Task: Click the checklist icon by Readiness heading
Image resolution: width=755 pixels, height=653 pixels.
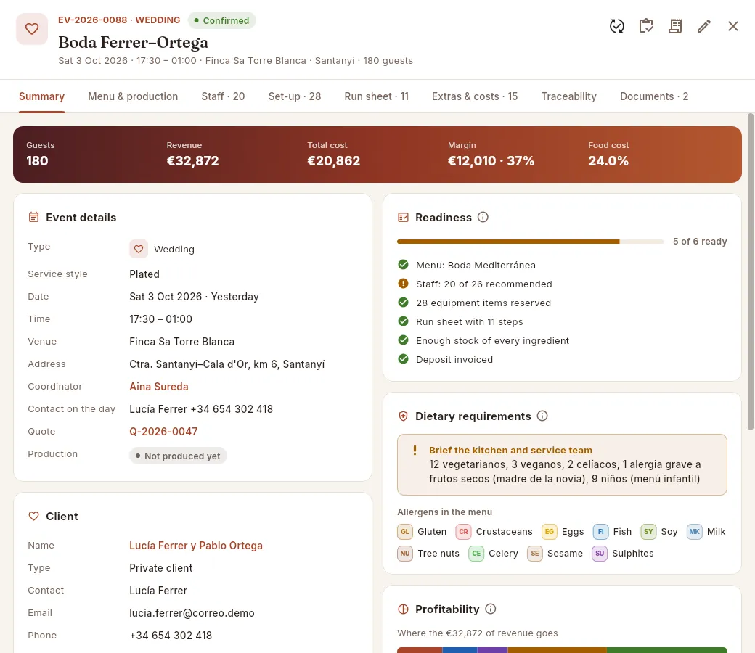Action: [x=403, y=217]
